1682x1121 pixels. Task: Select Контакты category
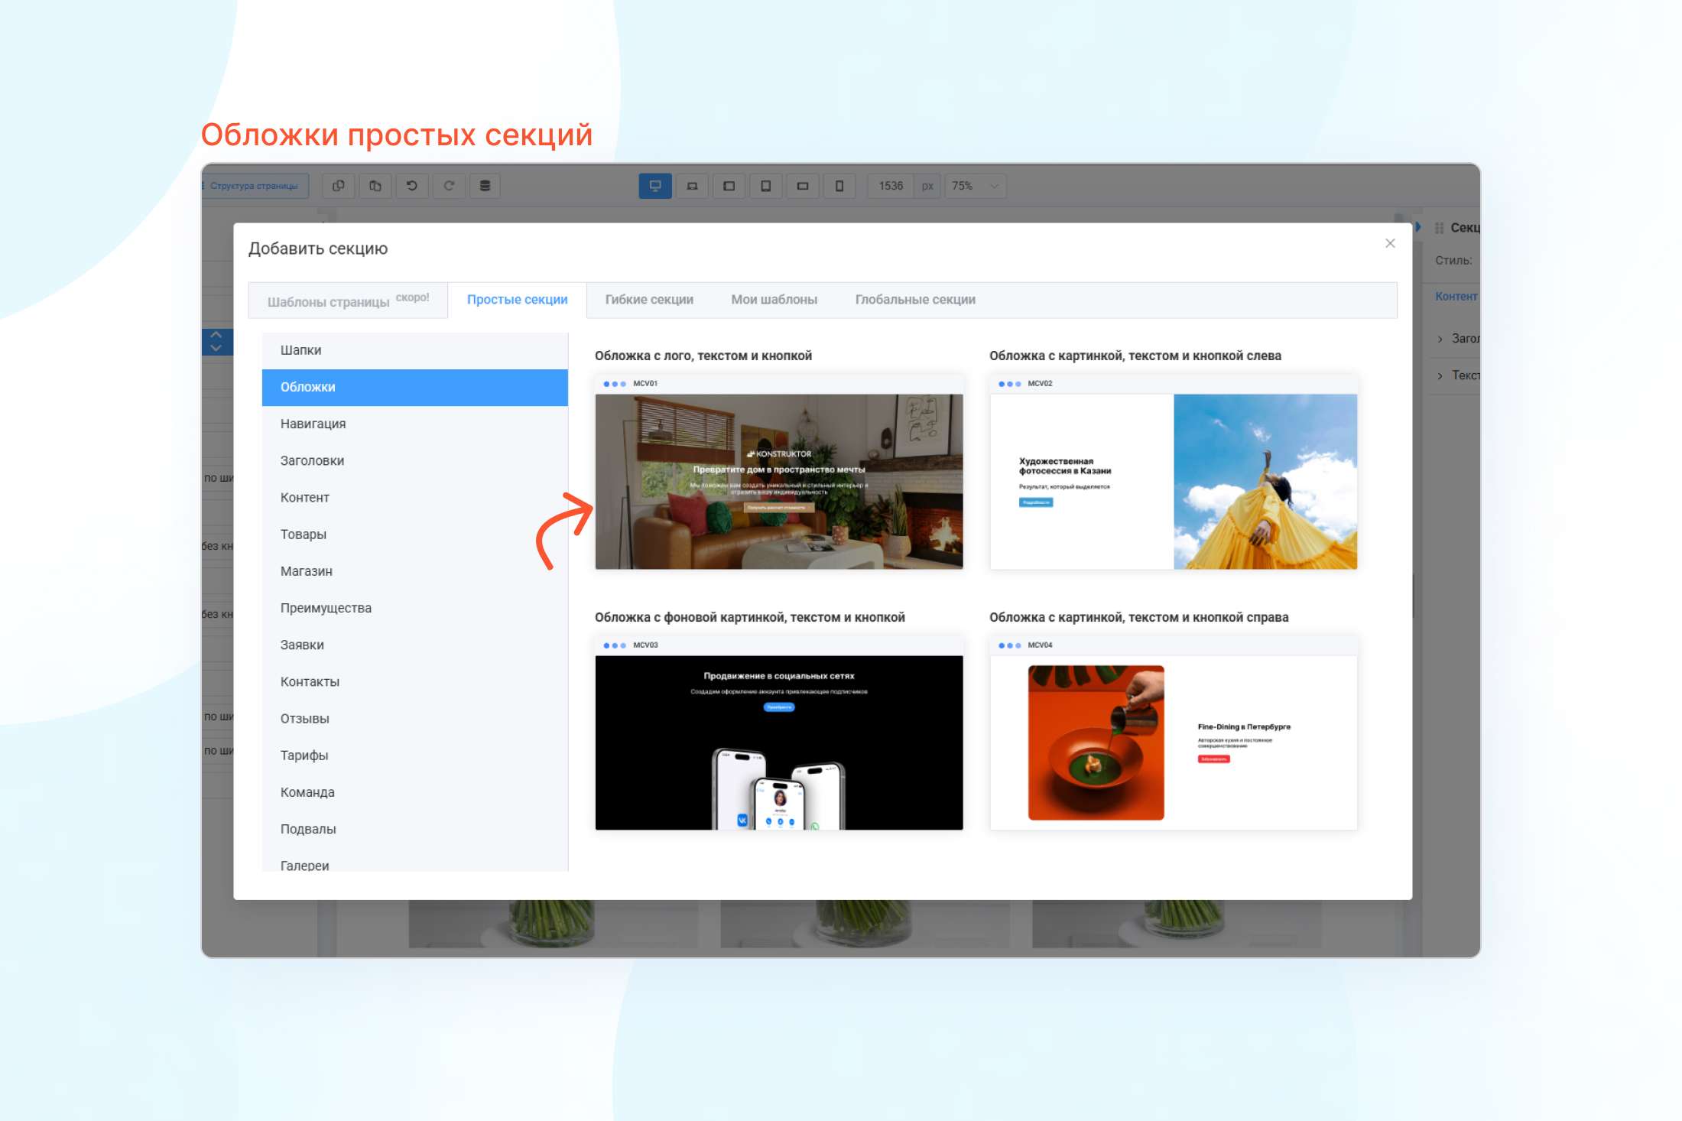click(414, 681)
